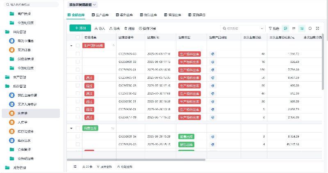This screenshot has width=328, height=173.
Task: Expand the 财务管理 folder
Action: point(7,167)
